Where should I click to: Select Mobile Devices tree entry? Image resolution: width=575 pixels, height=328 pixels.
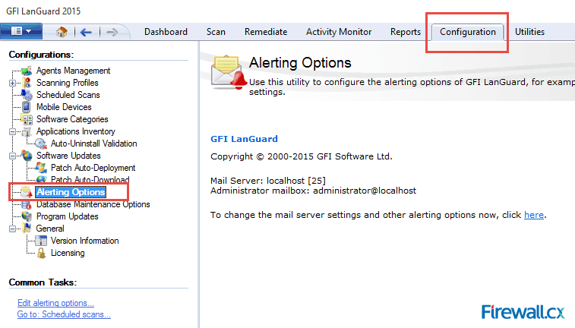coord(64,106)
